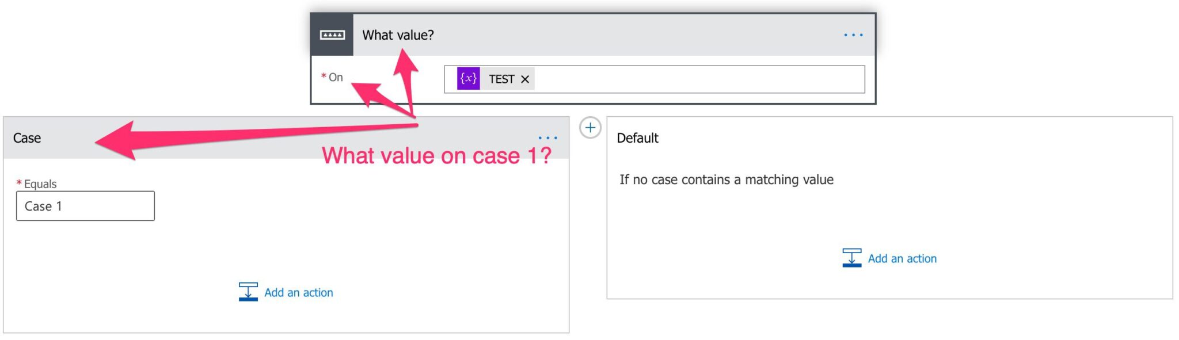Click the purple variable icon on the TEST token
Image resolution: width=1179 pixels, height=340 pixels.
click(468, 79)
